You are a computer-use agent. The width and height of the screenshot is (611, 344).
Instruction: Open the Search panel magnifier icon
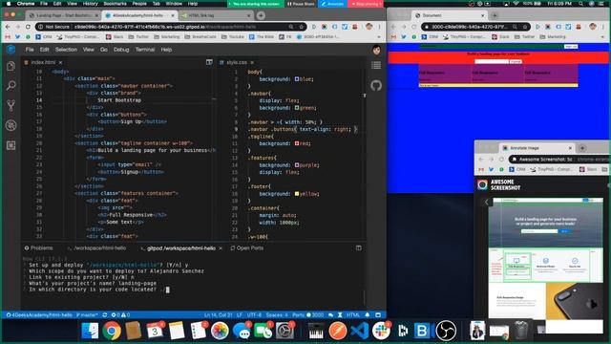(11, 85)
